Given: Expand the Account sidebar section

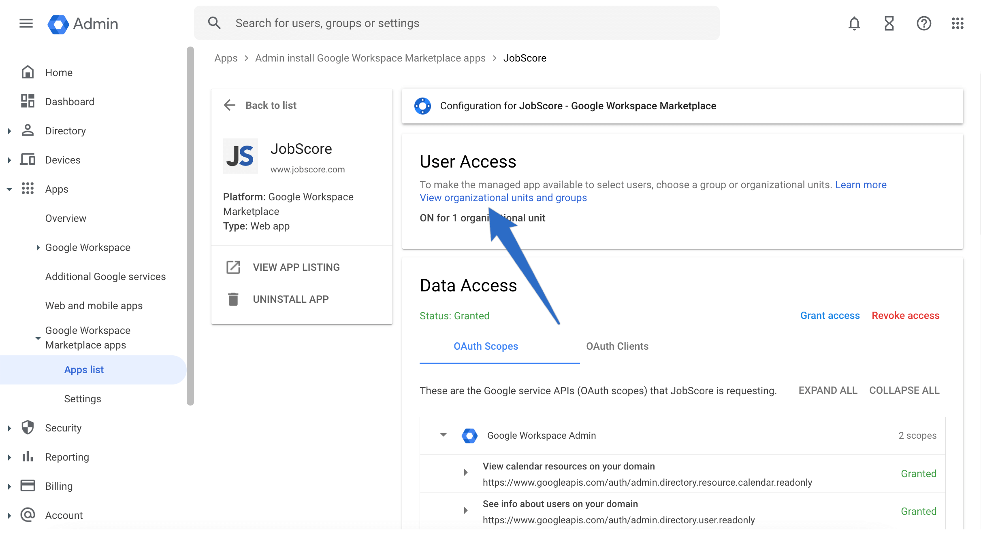Looking at the screenshot, I should point(9,515).
